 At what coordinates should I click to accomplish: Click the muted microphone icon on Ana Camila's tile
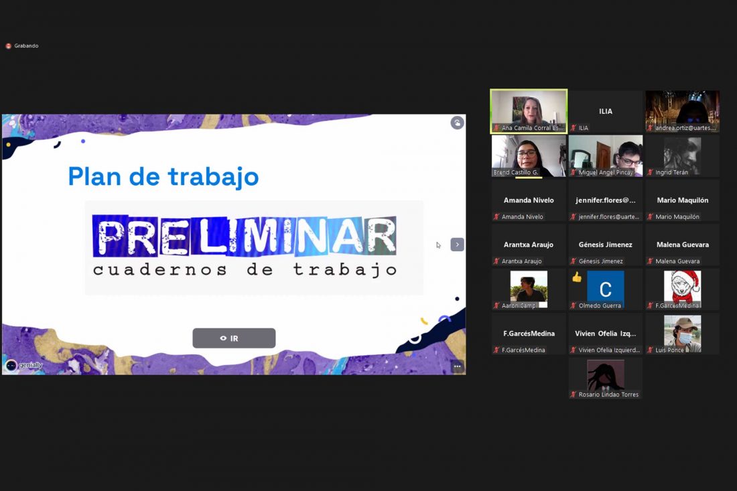pyautogui.click(x=496, y=127)
